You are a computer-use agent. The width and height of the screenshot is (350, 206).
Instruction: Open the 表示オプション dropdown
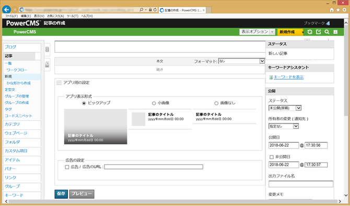257,32
